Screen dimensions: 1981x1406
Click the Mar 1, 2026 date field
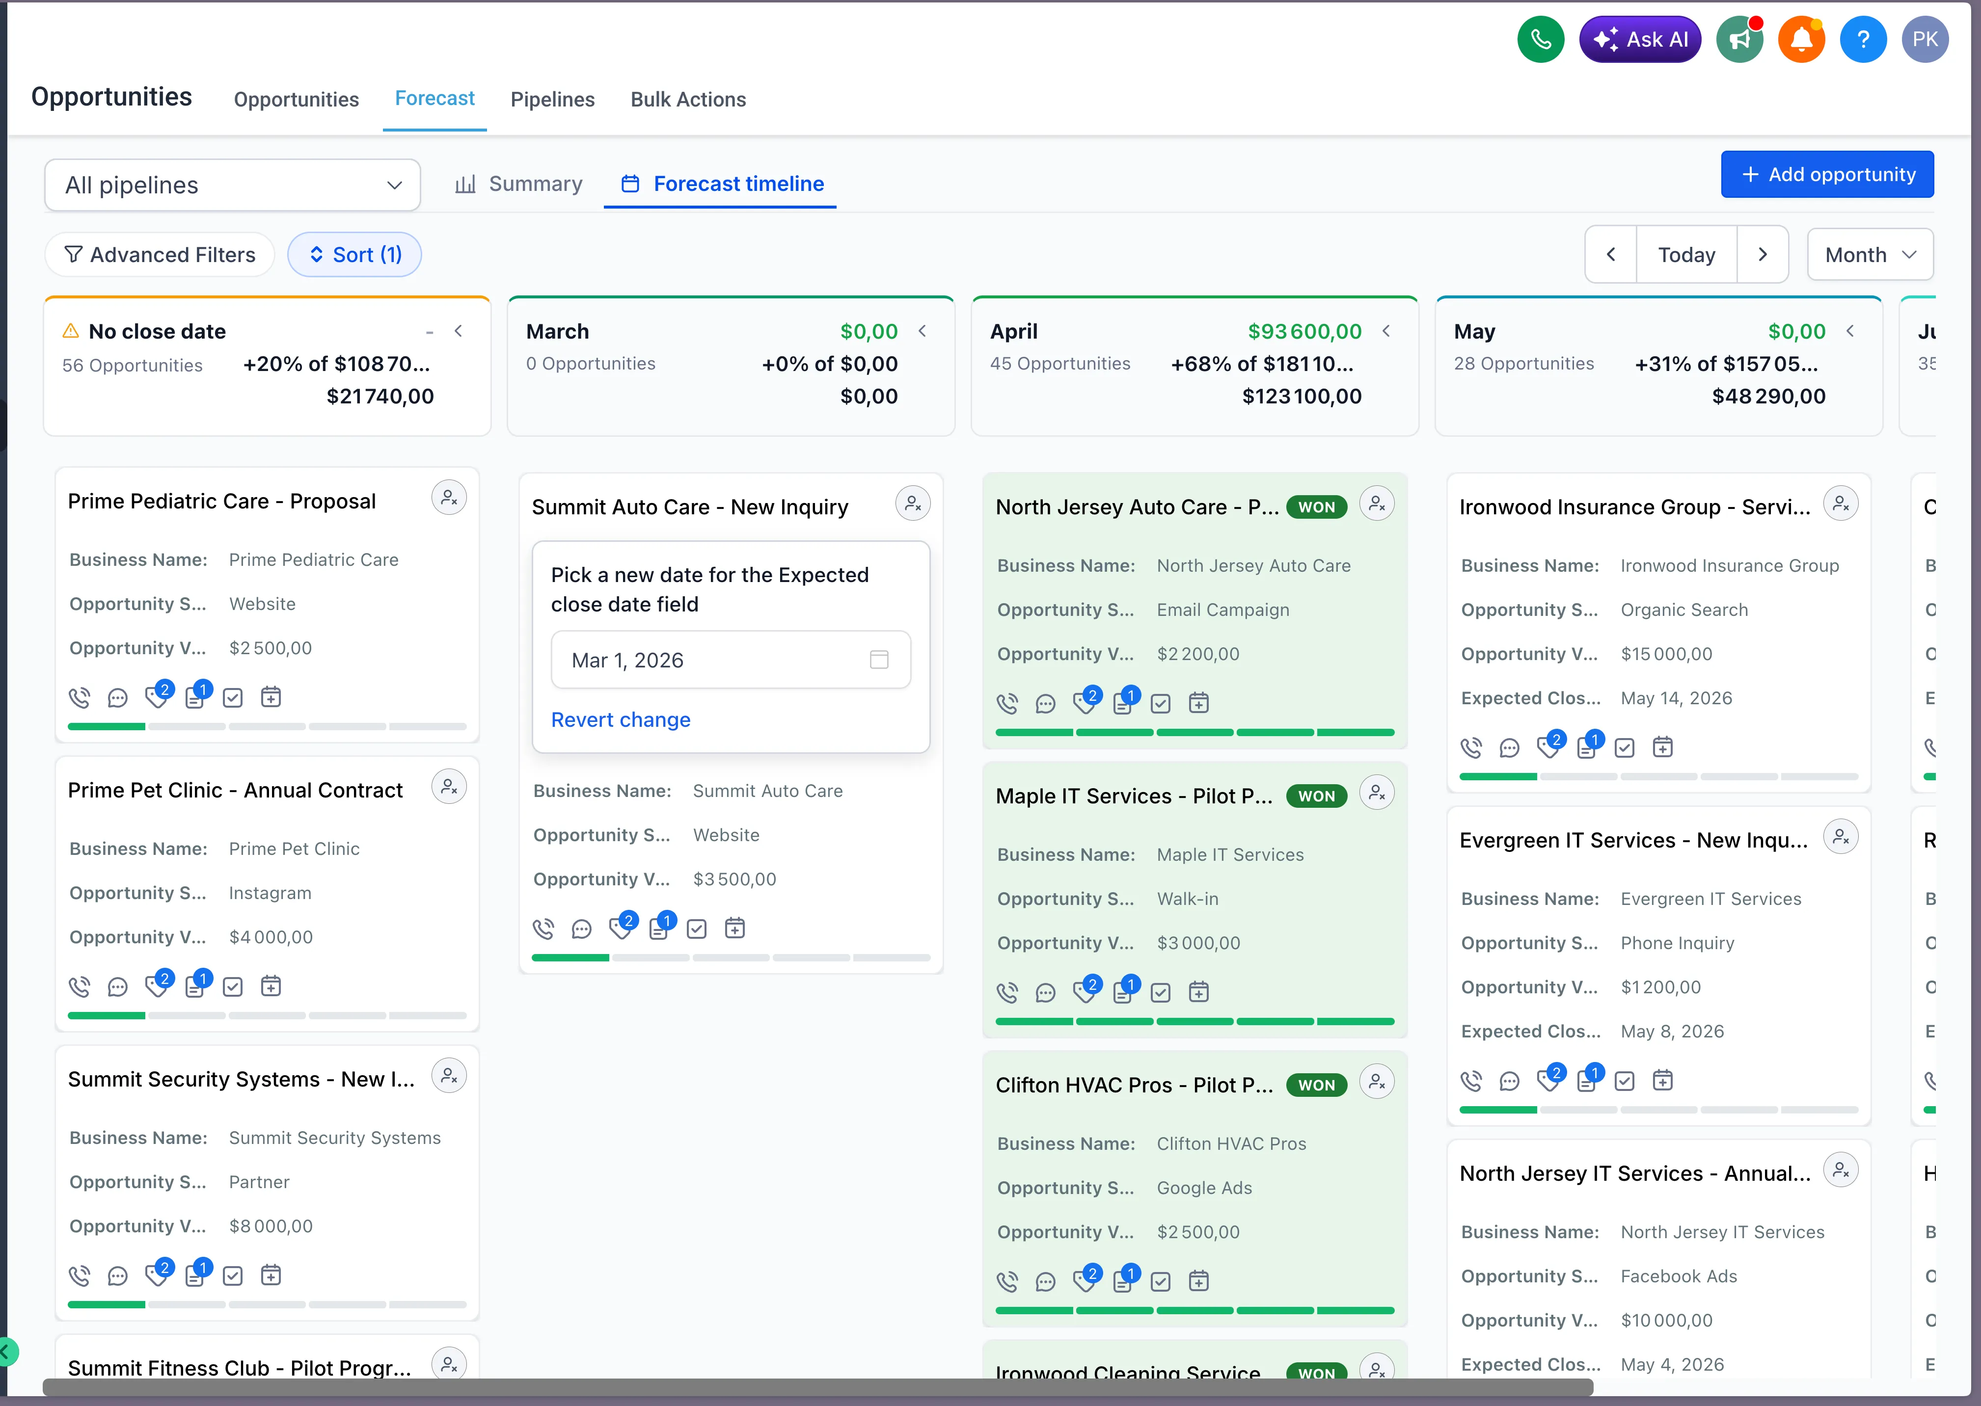tap(730, 660)
